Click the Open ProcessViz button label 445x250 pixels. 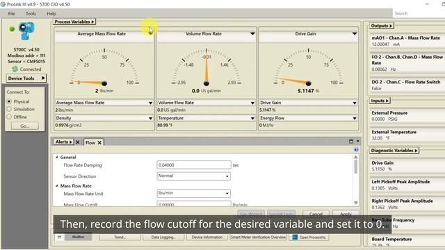[312, 237]
